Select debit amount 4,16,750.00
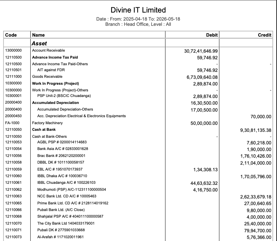This screenshot has height=241, width=277. (206, 190)
